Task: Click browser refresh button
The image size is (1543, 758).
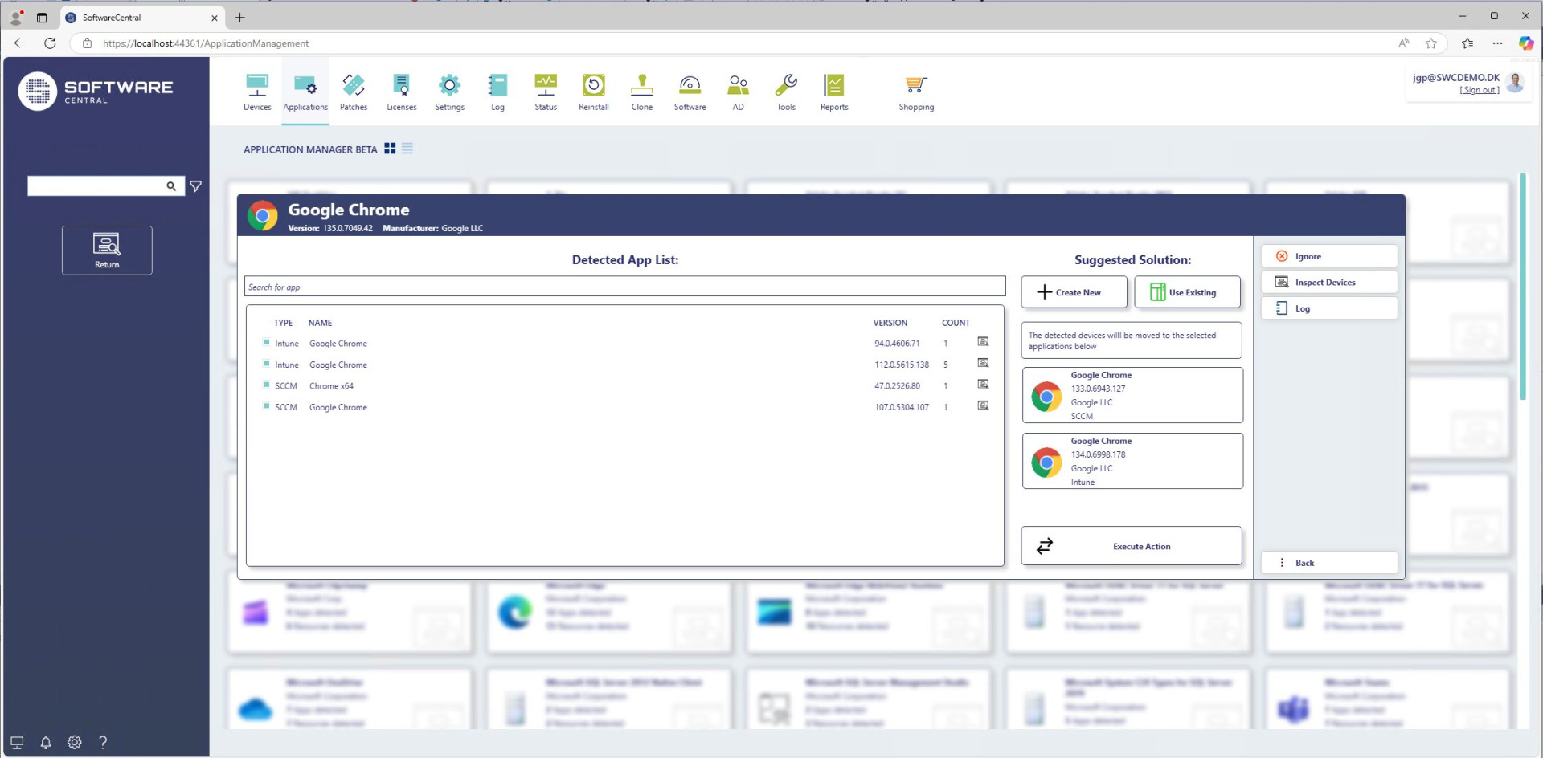Action: 50,43
